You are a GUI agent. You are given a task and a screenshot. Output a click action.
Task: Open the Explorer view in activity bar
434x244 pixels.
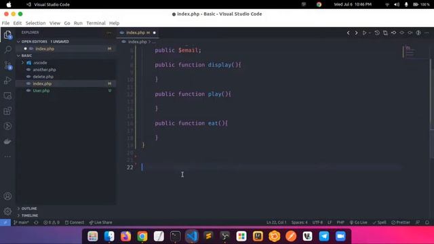click(x=7, y=35)
